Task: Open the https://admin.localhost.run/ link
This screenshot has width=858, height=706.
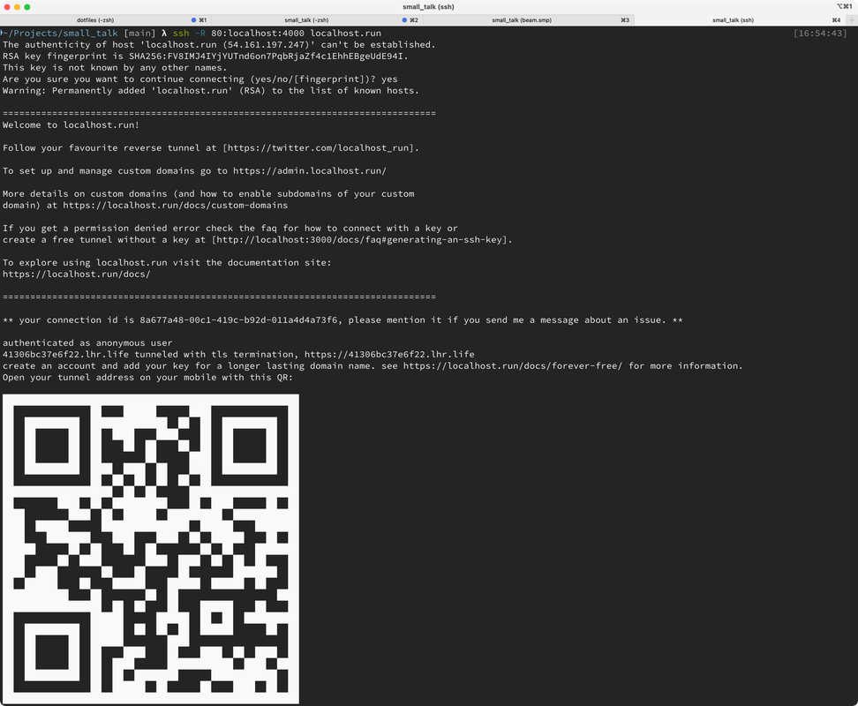Action: tap(310, 171)
